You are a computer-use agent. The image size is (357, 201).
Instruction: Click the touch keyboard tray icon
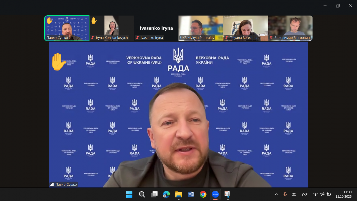click(x=294, y=194)
